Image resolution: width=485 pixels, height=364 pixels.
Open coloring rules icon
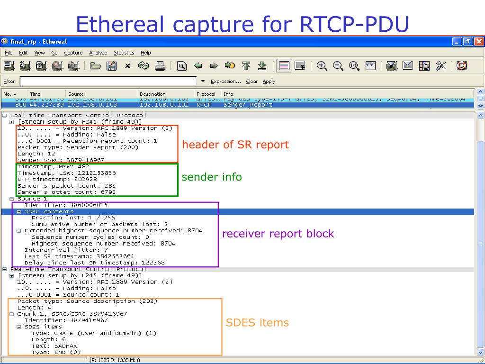tap(424, 65)
